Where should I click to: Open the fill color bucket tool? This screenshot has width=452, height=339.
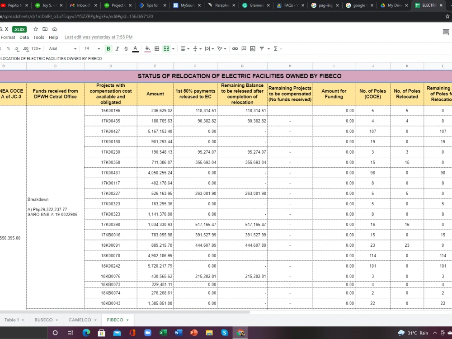pos(147,49)
